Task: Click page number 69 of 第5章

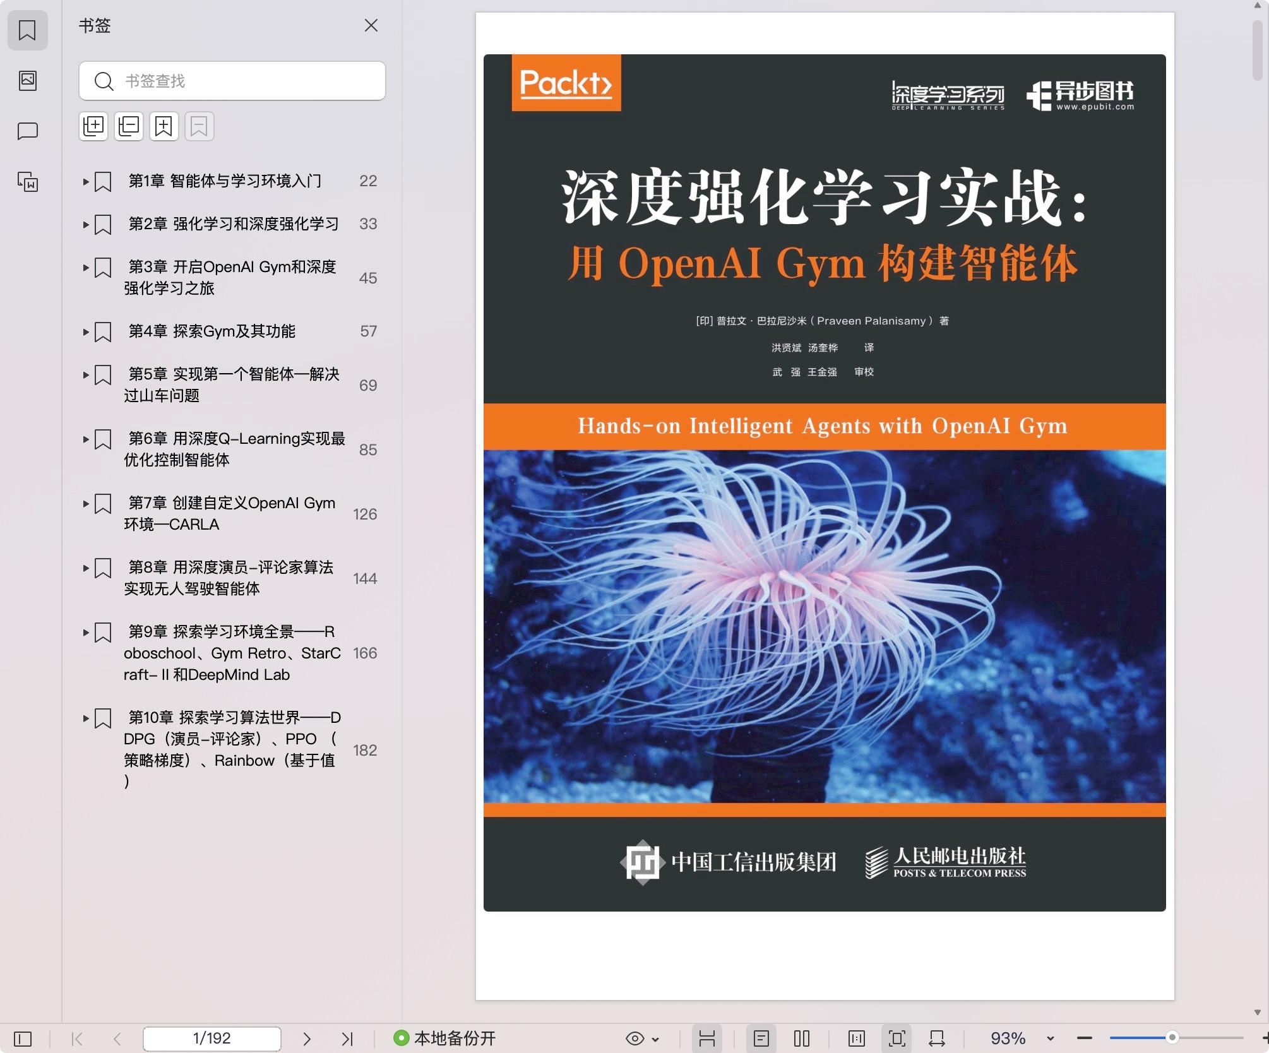Action: (x=368, y=386)
